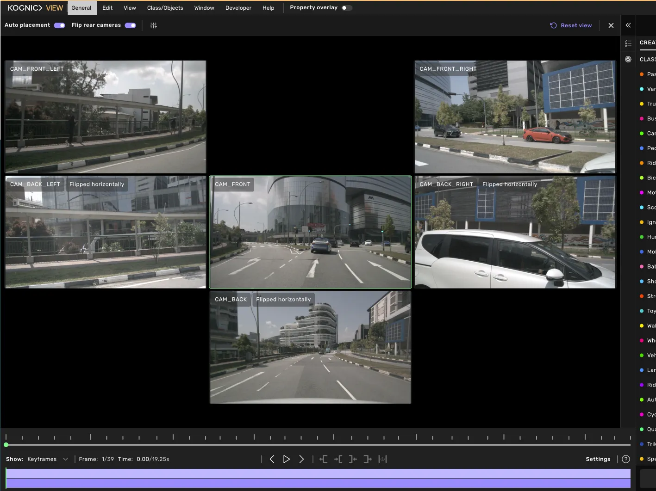Open the Edit menu
The height and width of the screenshot is (491, 656).
tap(107, 8)
